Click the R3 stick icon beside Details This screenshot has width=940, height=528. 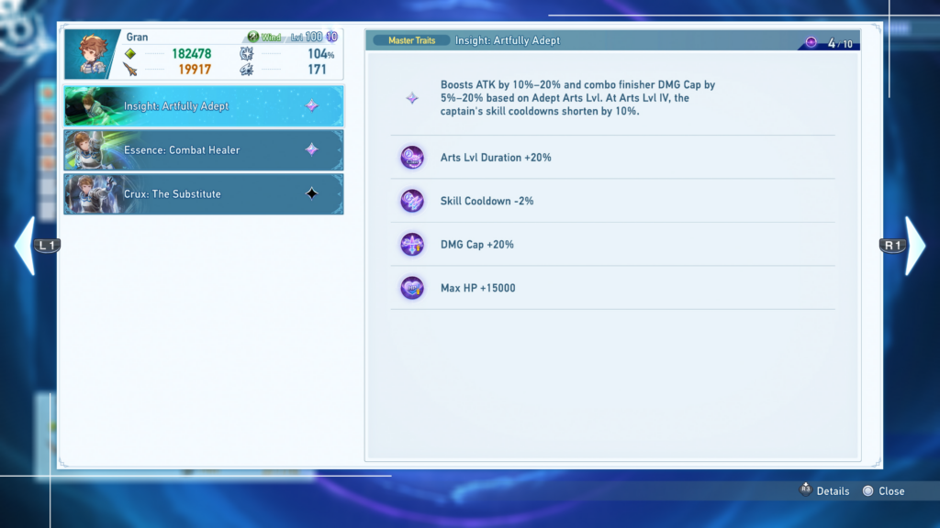pos(806,489)
